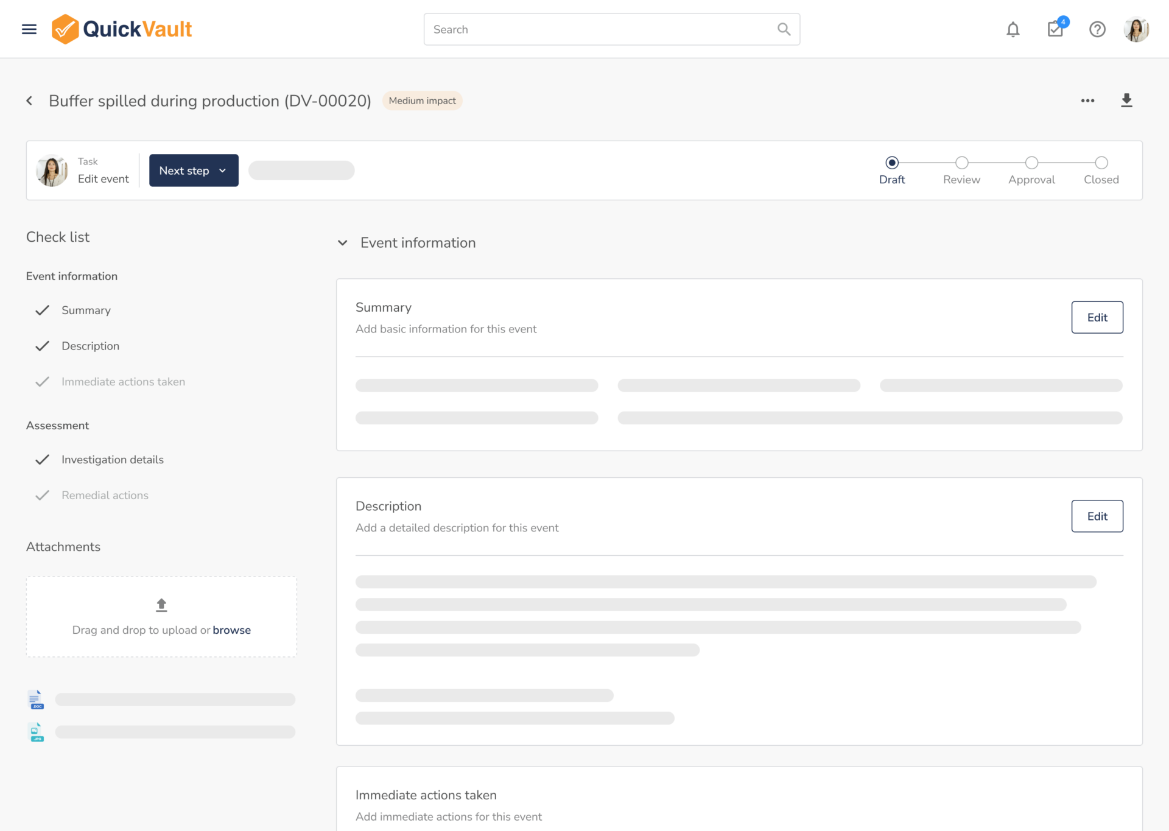
Task: Open the hamburger navigation menu
Action: pos(29,29)
